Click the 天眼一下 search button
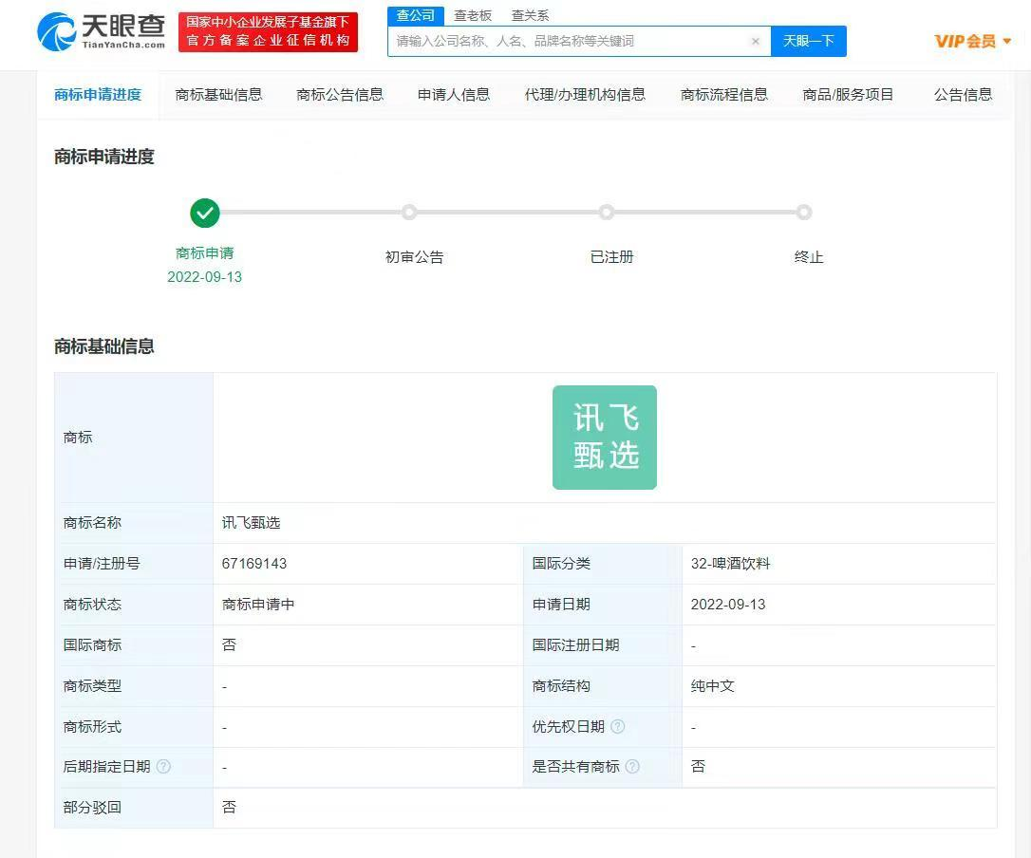This screenshot has height=858, width=1031. (x=808, y=41)
